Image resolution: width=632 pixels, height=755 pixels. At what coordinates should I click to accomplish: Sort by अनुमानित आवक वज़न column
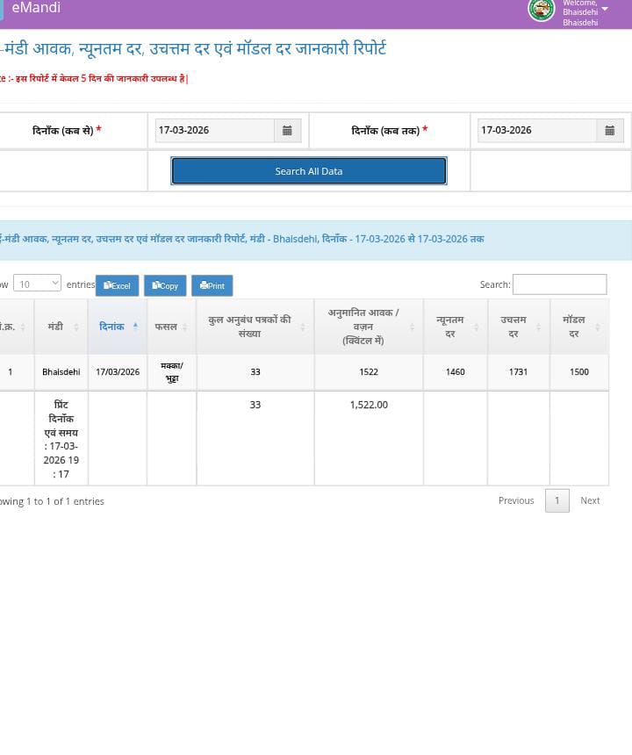tap(369, 327)
